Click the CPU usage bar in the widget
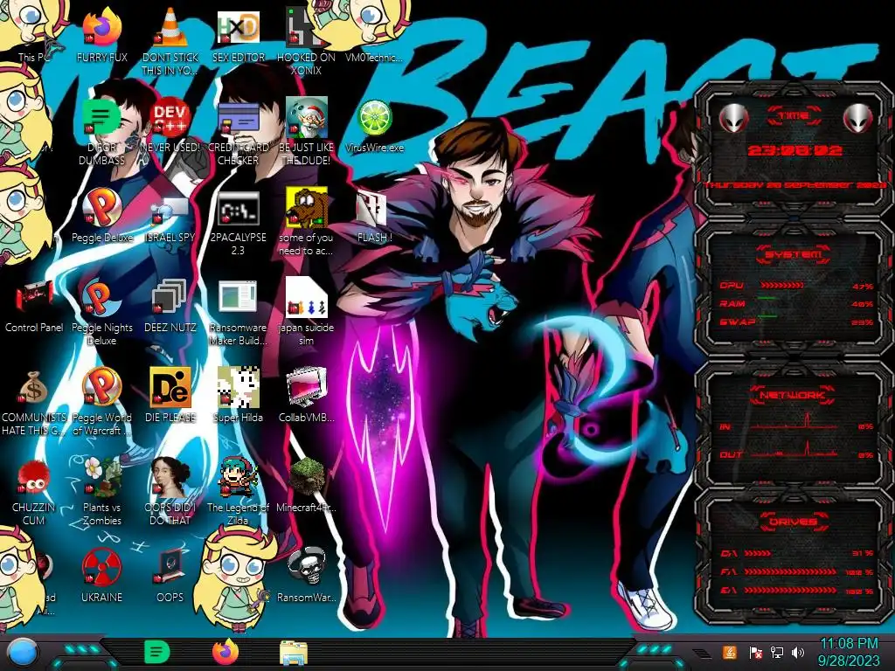 click(782, 285)
